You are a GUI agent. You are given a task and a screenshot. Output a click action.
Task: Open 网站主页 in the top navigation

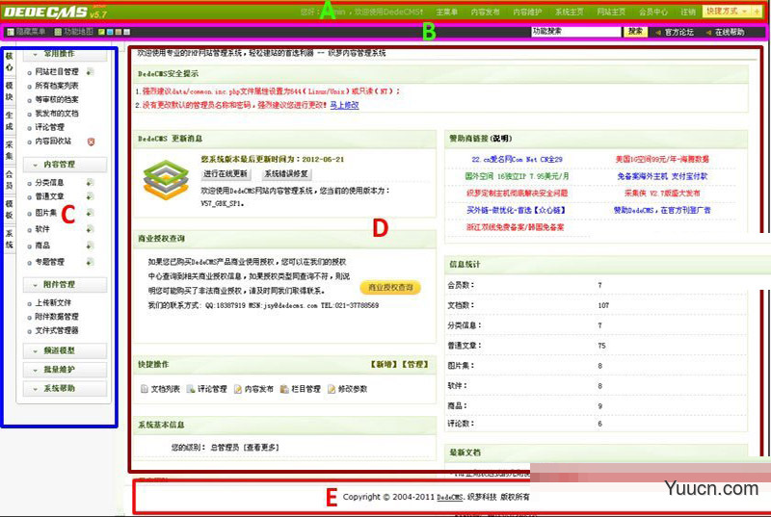pos(611,12)
